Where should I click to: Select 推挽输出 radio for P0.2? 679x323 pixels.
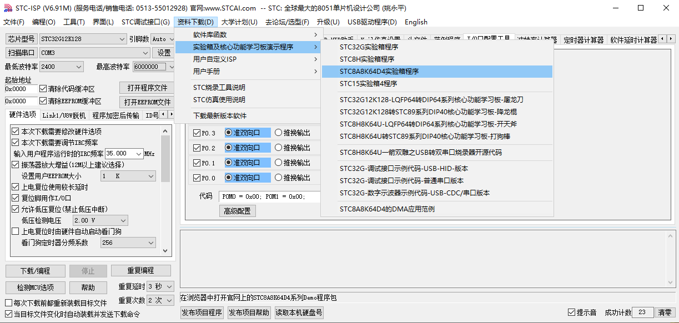293,148
